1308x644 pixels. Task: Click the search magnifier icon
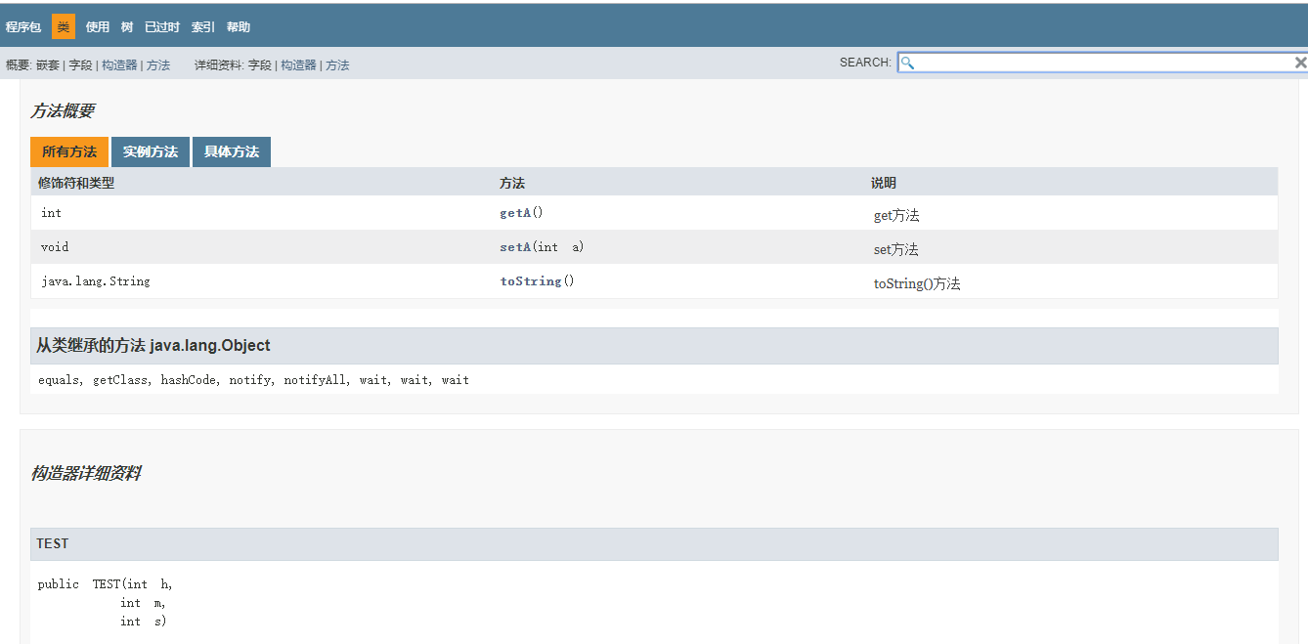(907, 63)
